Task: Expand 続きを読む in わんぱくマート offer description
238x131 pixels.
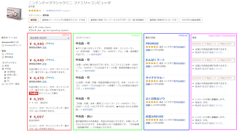Action: [90, 71]
